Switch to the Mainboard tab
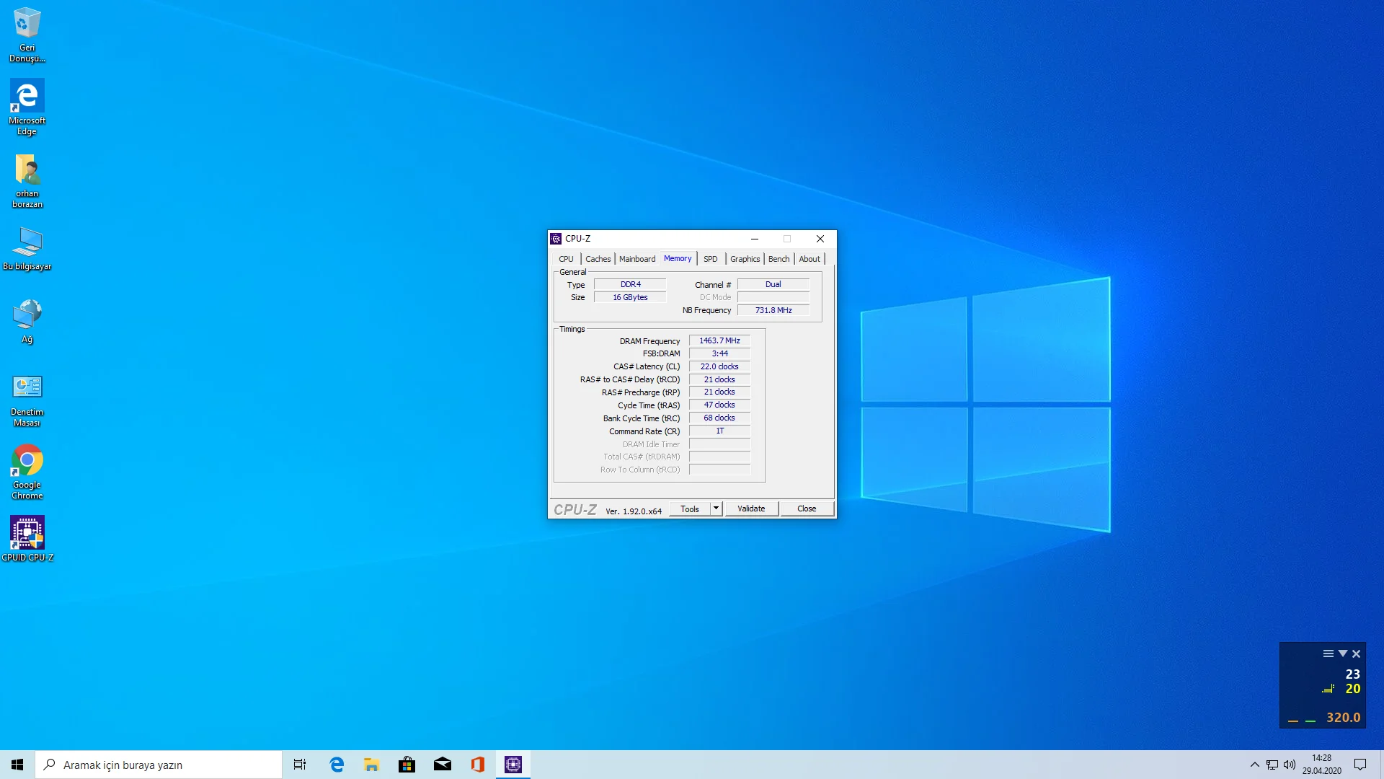The width and height of the screenshot is (1384, 779). (x=636, y=259)
